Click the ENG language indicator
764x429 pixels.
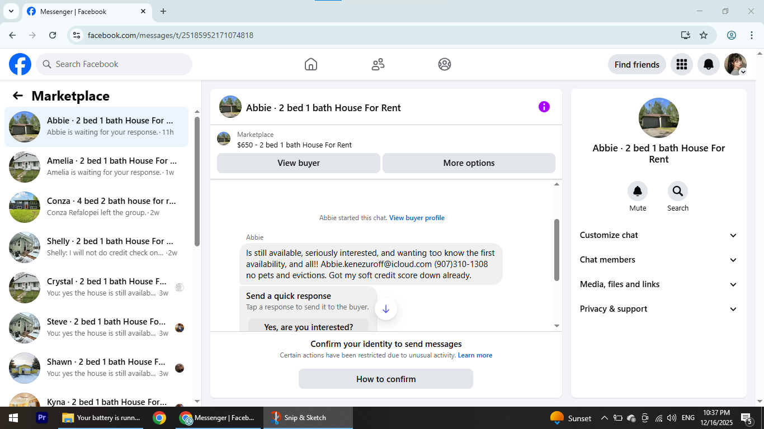(688, 418)
